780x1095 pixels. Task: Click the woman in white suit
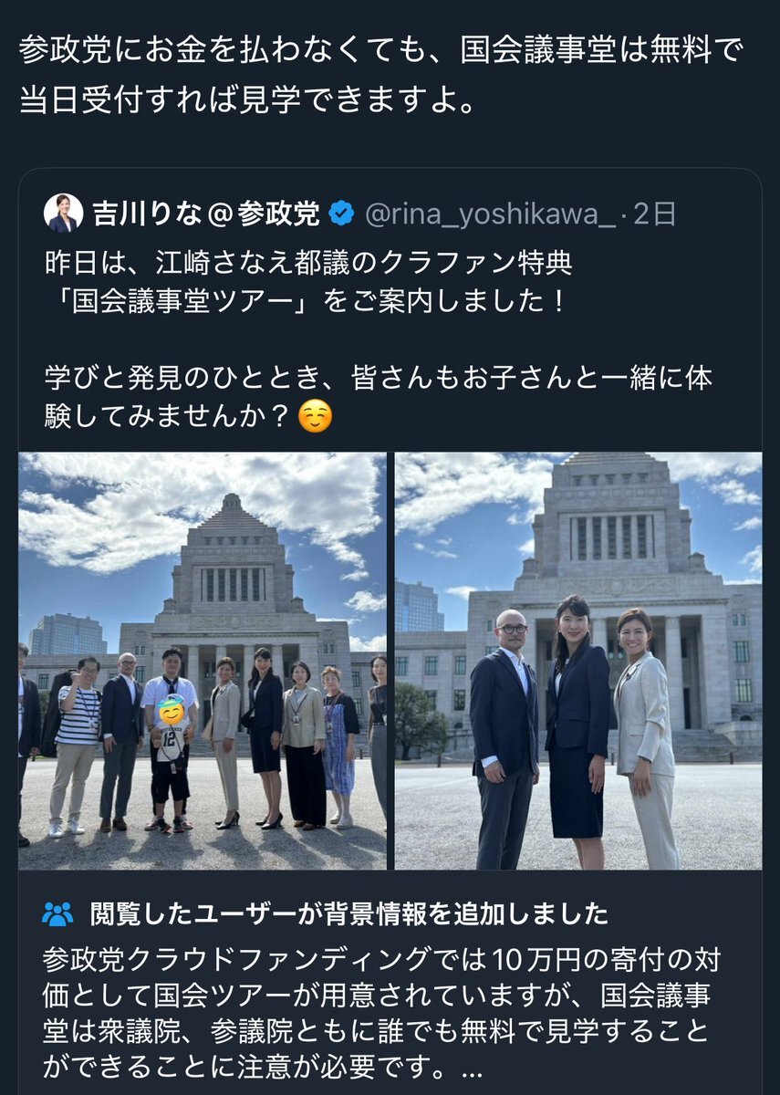pyautogui.click(x=647, y=737)
